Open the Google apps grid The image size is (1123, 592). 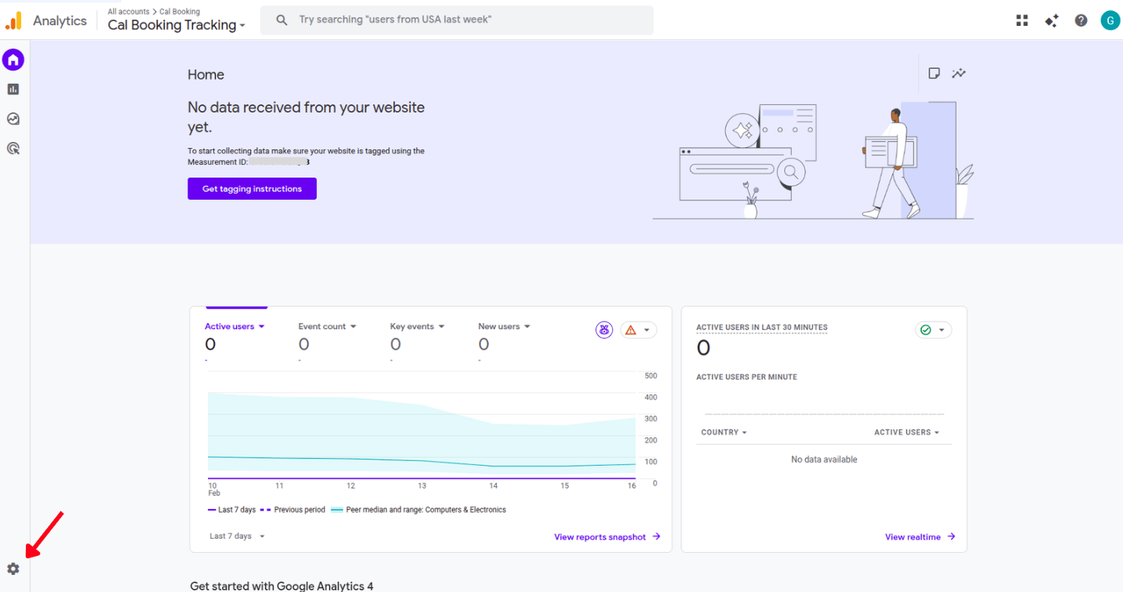[x=1022, y=20]
